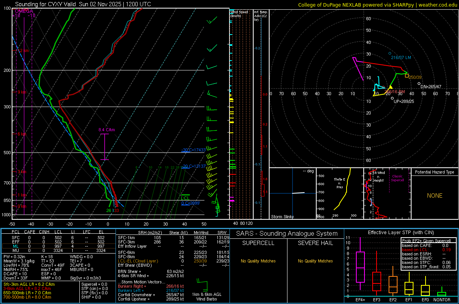Click the Corfidi Upshear vector
The image size is (459, 304).
151,299
